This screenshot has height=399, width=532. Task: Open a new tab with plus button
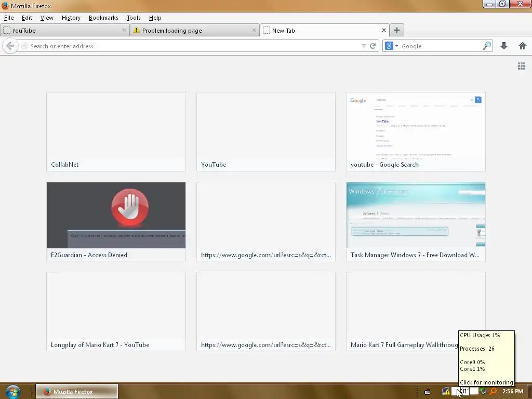tap(396, 30)
